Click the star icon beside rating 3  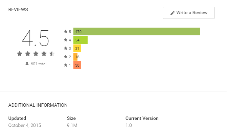[66, 48]
